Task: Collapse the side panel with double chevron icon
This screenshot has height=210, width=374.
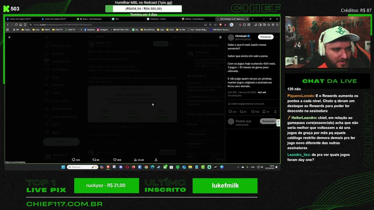Action: 220,37
